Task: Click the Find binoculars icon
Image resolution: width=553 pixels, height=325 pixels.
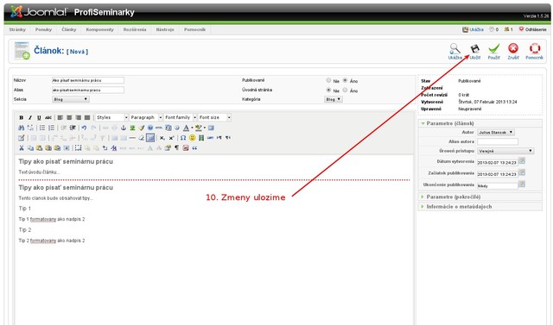Action: tap(21, 128)
